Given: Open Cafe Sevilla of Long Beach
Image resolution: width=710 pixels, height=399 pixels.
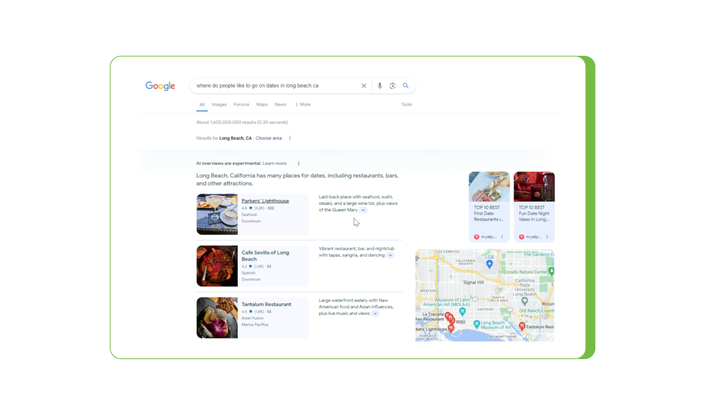Looking at the screenshot, I should [x=265, y=256].
